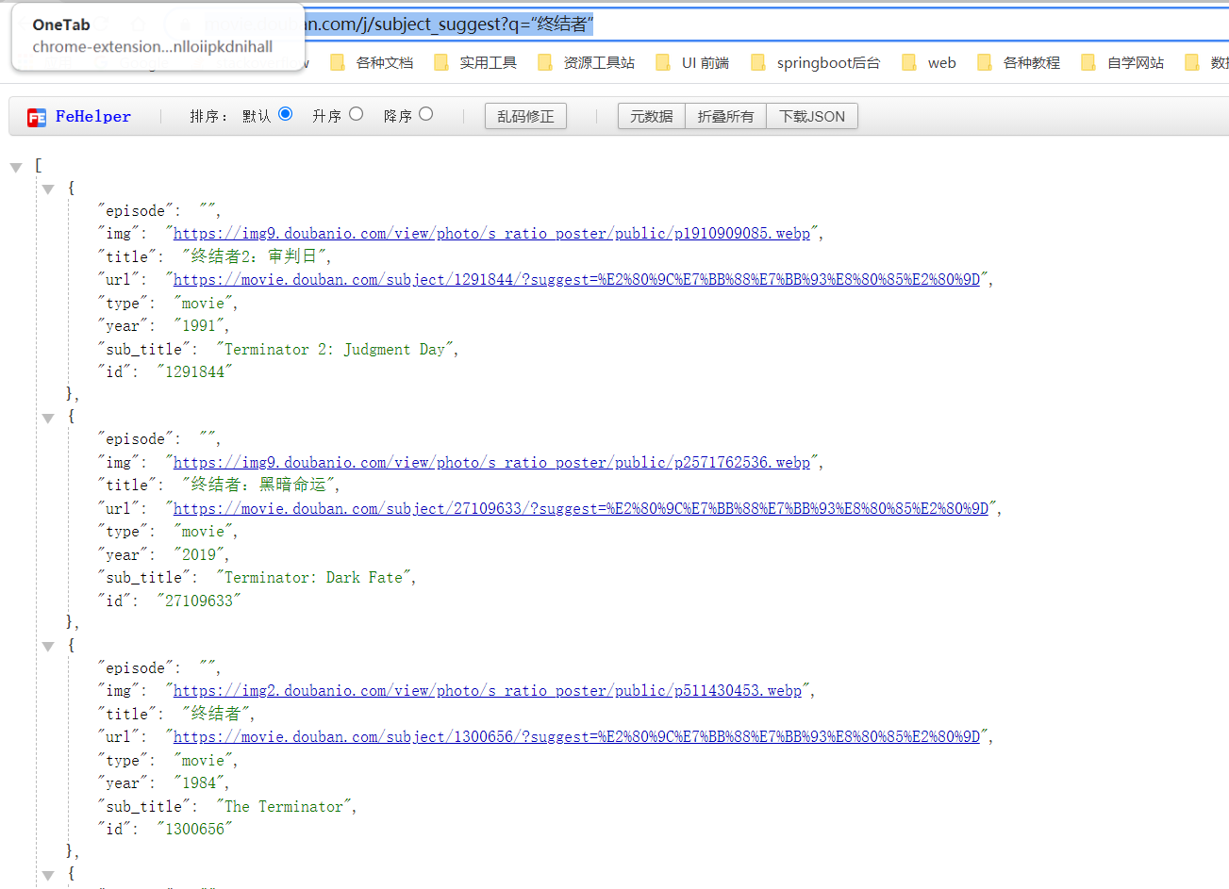Screen dimensions: 1229x889
Task: Open the 资源工具站 bookmark folder
Action: (587, 63)
